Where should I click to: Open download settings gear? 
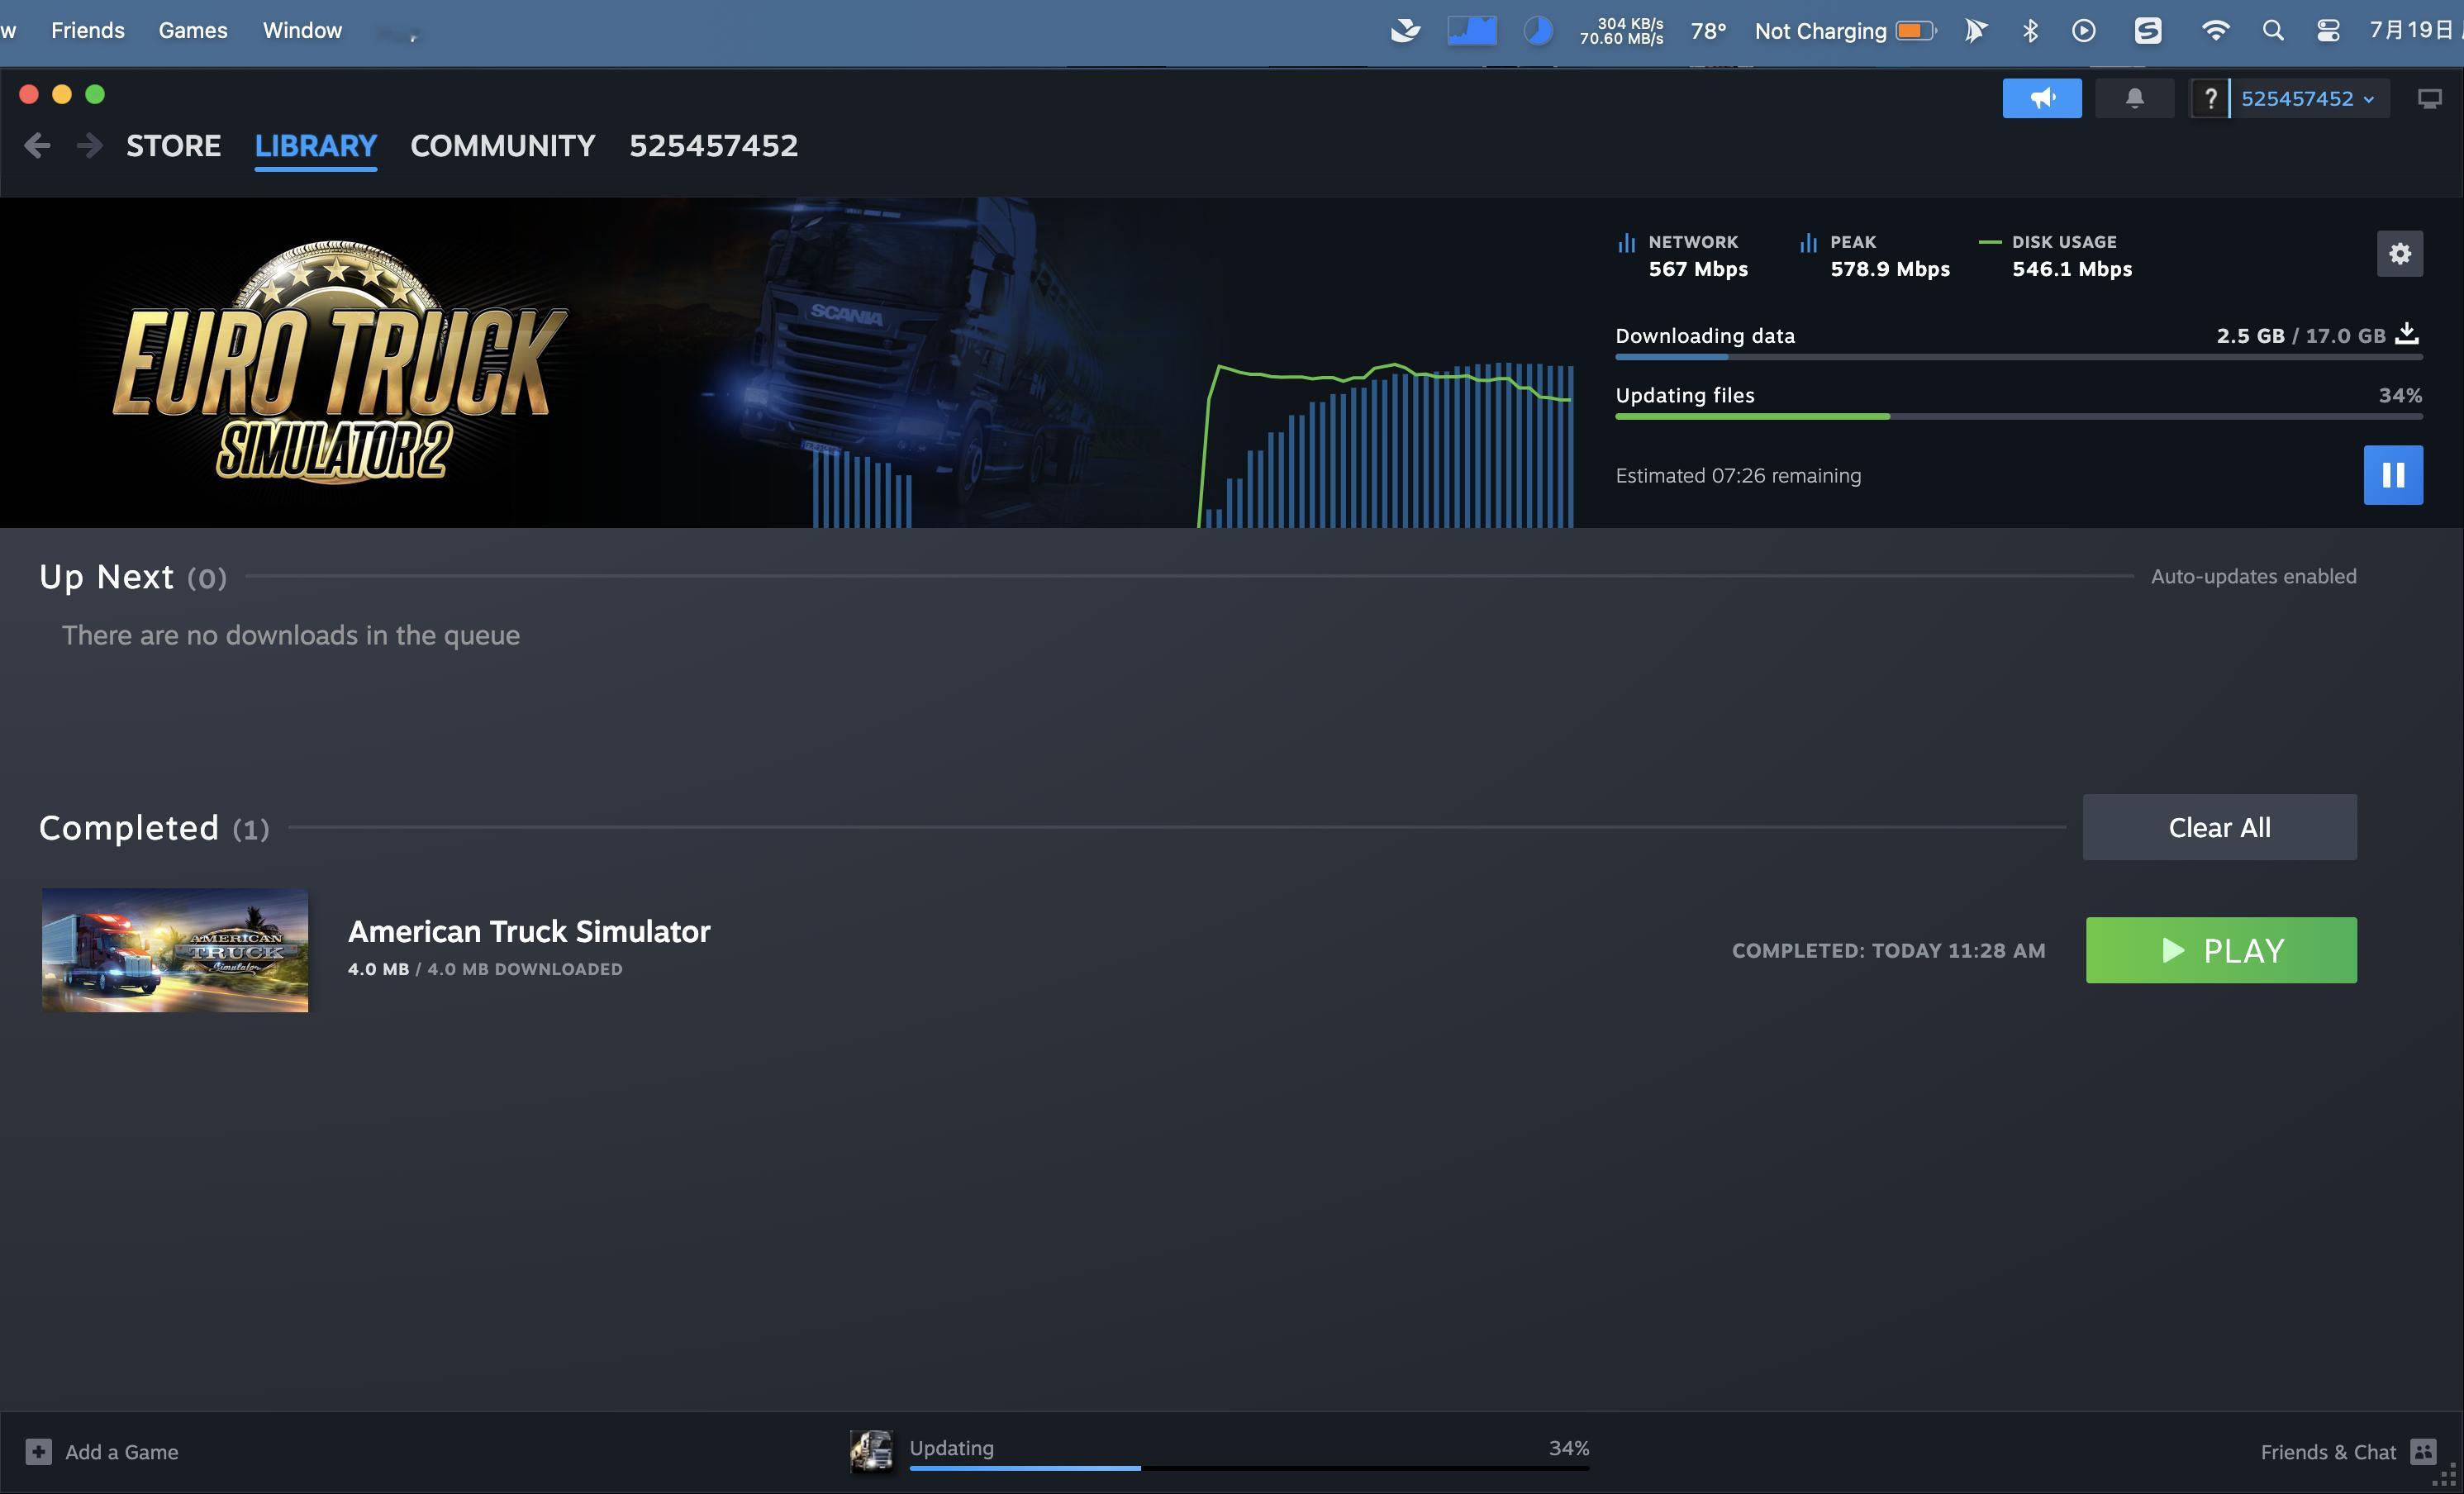[x=2399, y=254]
